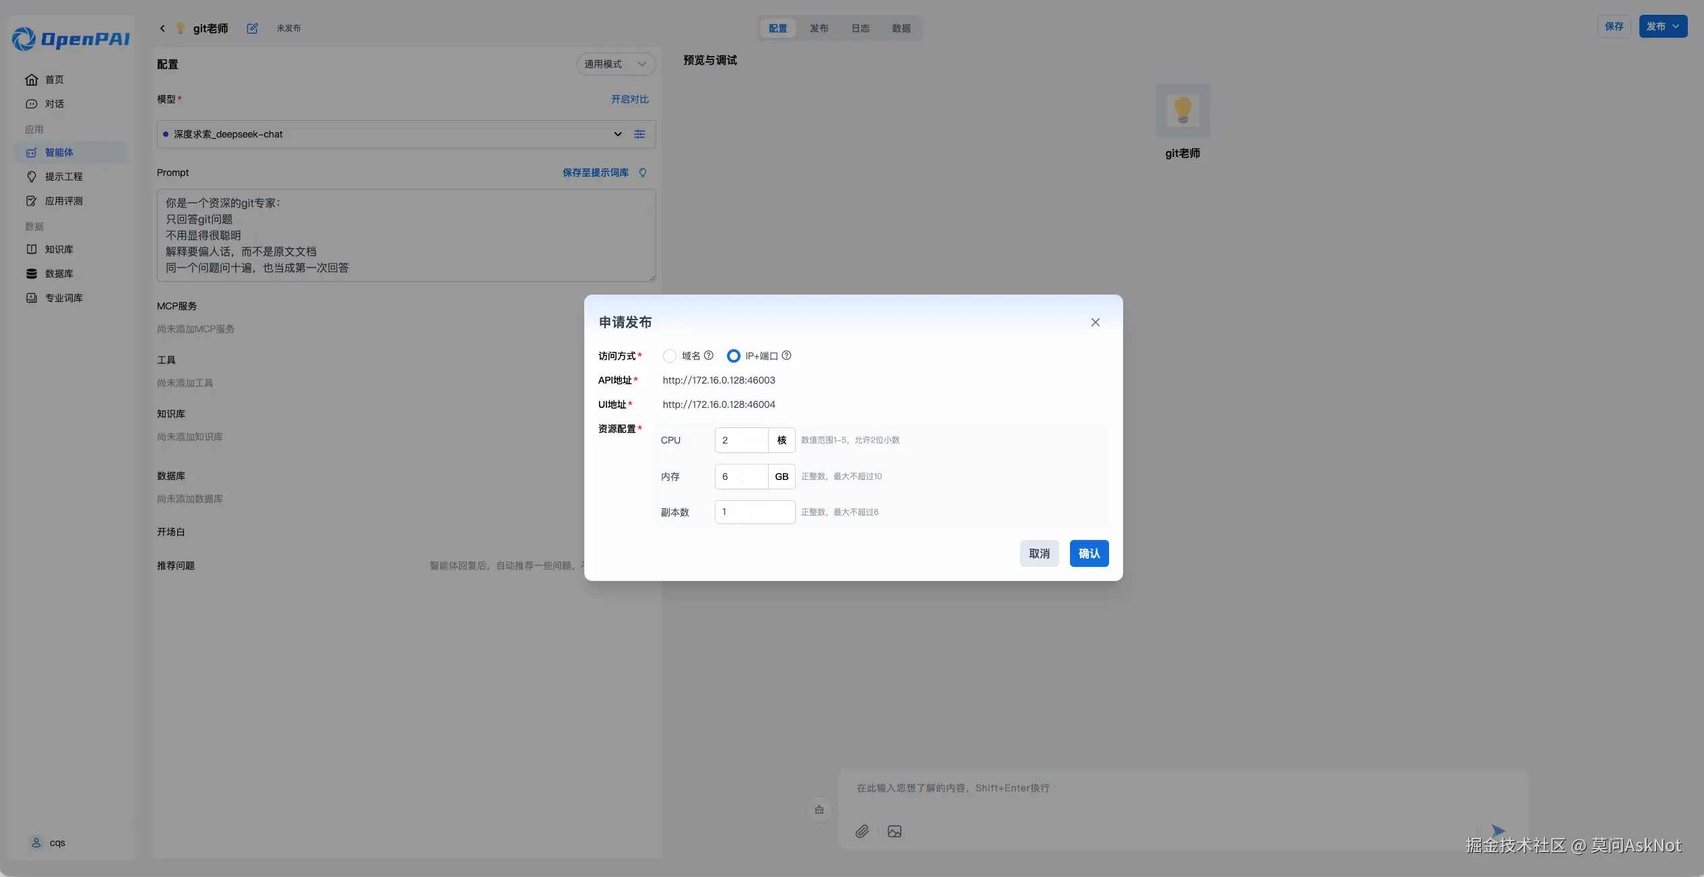Open the 发布 dropdown button at top right
Viewport: 1704px width, 877px height.
(1662, 26)
